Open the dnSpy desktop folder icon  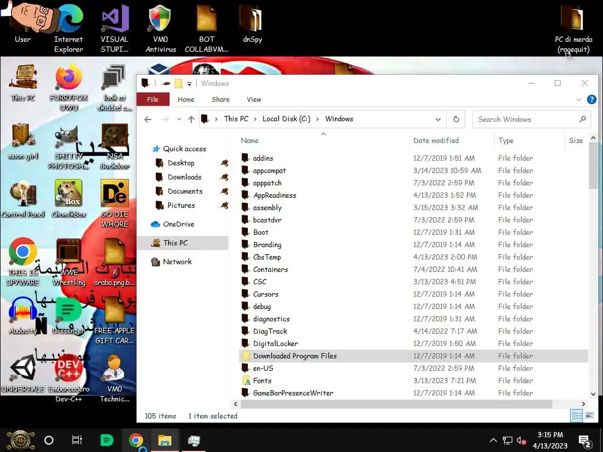252,23
